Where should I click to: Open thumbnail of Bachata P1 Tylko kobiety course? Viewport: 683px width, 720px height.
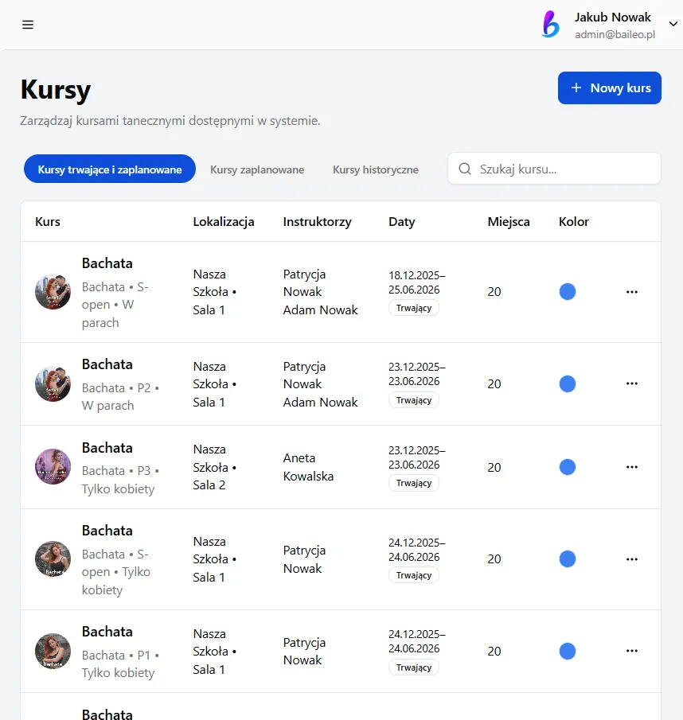pos(53,651)
